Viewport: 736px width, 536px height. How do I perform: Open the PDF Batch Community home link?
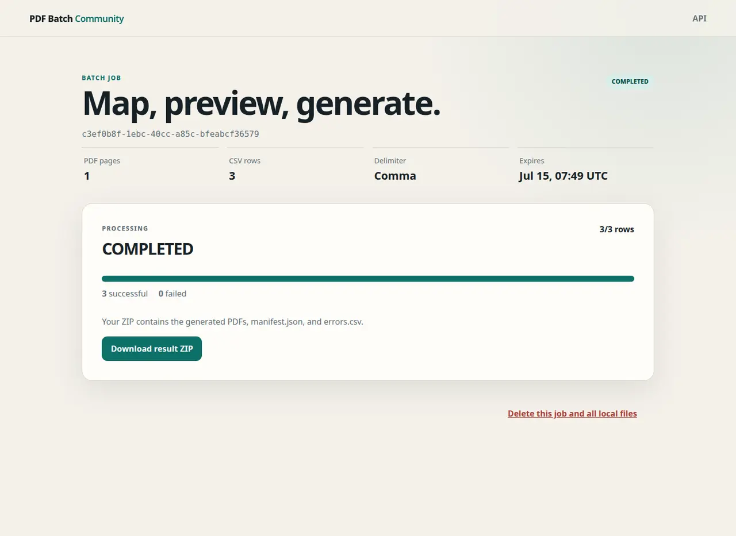click(76, 18)
